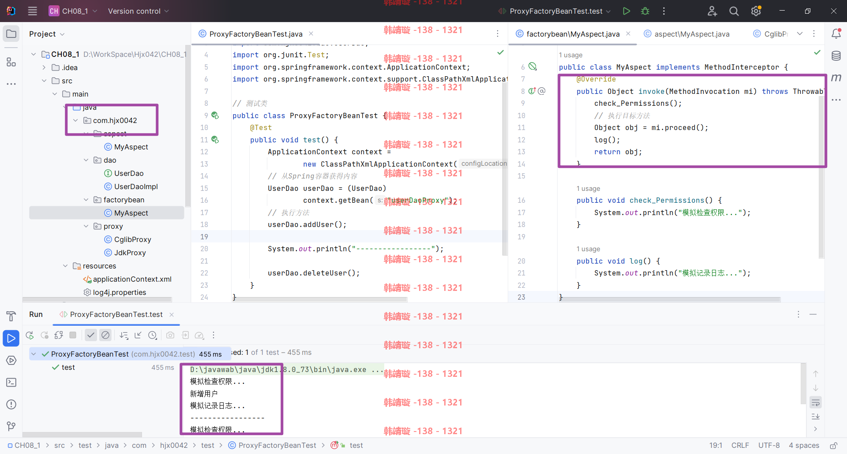Switch to CglibProxy editor tab
Viewport: 847px width, 454px height.
[770, 34]
